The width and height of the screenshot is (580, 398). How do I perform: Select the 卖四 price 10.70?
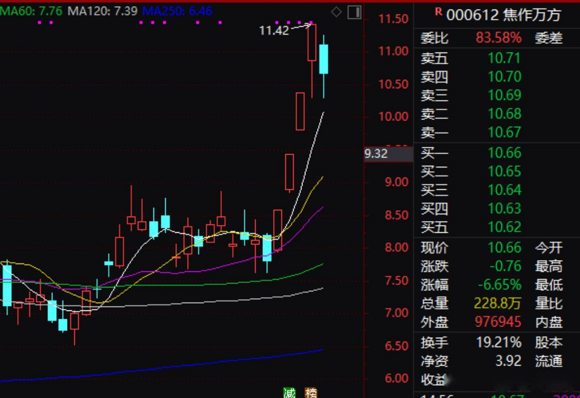coord(504,76)
